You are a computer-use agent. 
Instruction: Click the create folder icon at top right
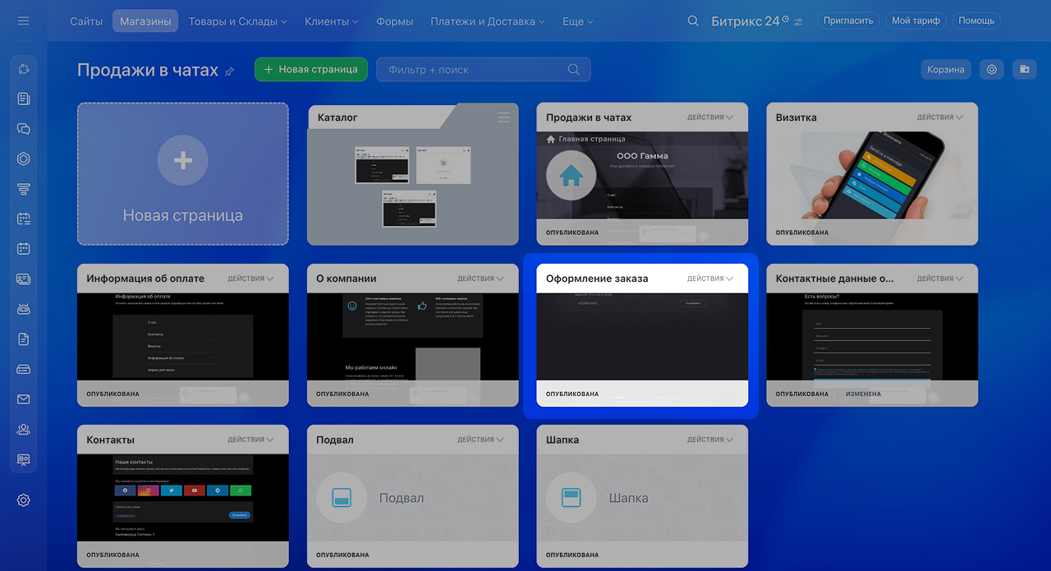pyautogui.click(x=1024, y=70)
